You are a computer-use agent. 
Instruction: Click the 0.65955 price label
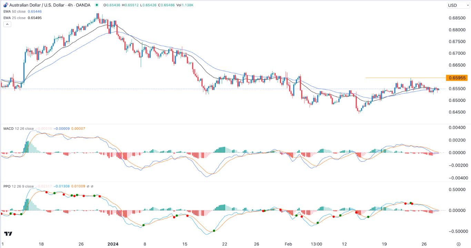pyautogui.click(x=457, y=78)
